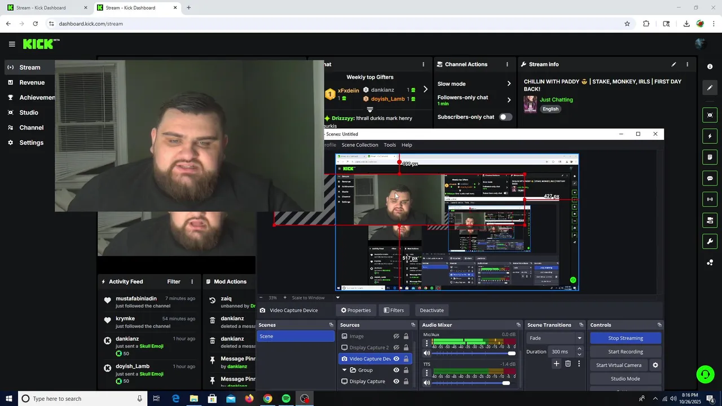This screenshot has width=722, height=406.
Task: Open the preview scale dropdown arrow
Action: (338, 298)
